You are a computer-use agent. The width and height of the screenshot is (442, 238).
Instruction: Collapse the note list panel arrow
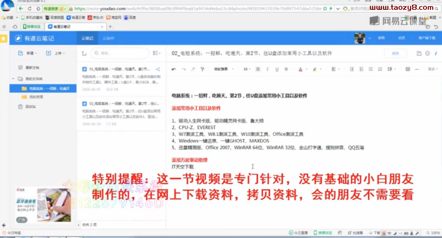tap(78, 225)
